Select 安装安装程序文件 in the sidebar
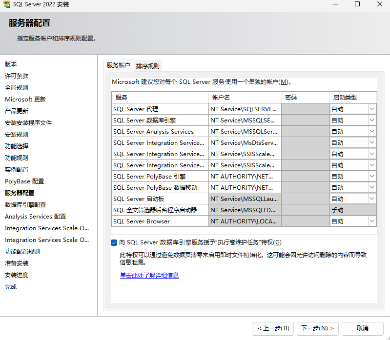The height and width of the screenshot is (340, 390). (28, 123)
